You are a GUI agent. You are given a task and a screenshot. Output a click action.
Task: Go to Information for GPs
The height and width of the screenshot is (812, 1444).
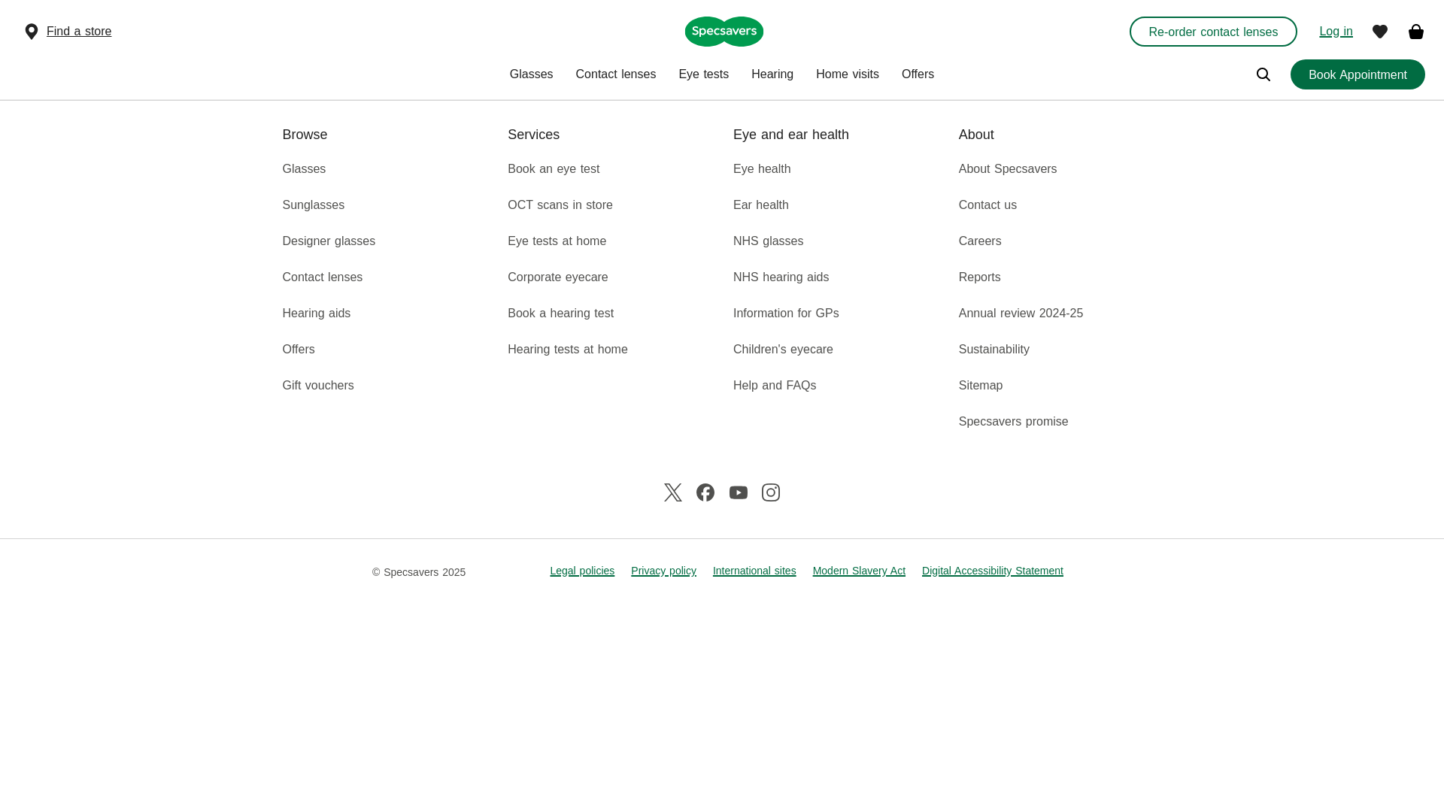[x=785, y=314]
